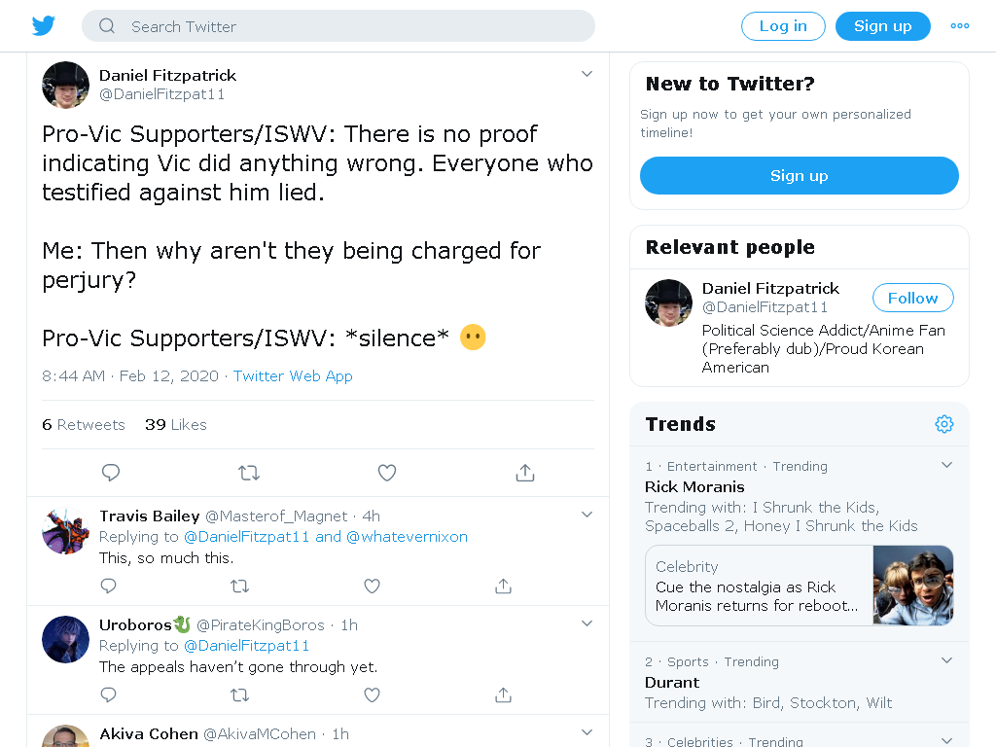Open chevron menu on Travis Bailey's reply

point(587,515)
